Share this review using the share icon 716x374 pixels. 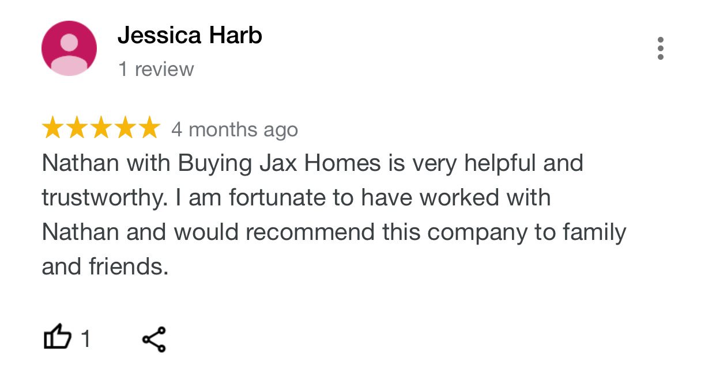point(154,339)
